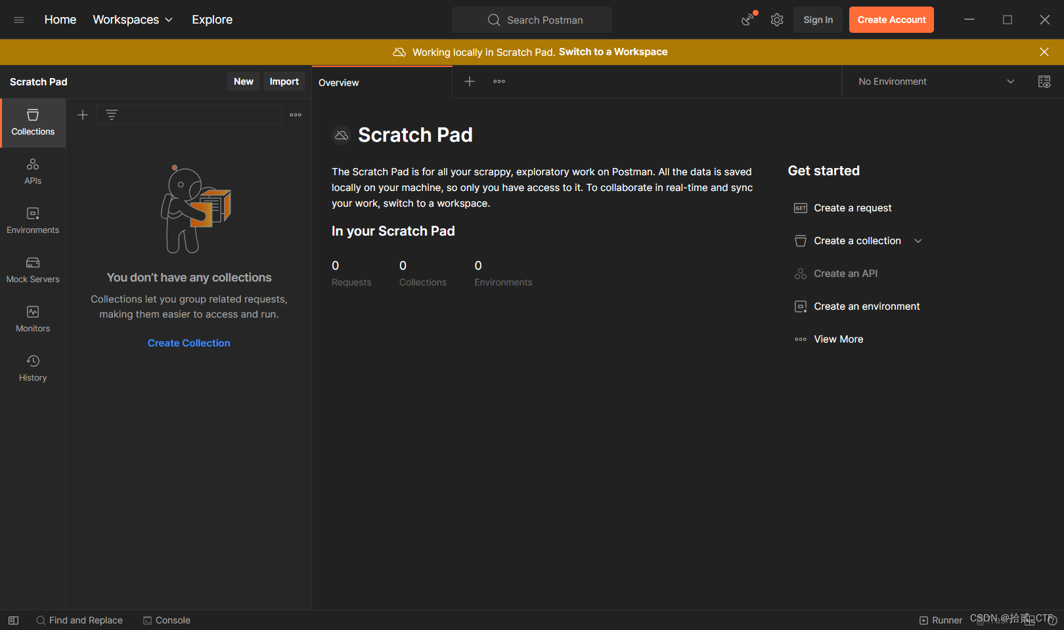Open Find and Replace
The width and height of the screenshot is (1064, 630).
[x=79, y=620]
